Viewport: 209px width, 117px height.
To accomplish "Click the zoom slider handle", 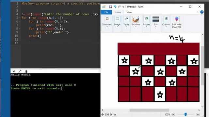I will (185, 114).
